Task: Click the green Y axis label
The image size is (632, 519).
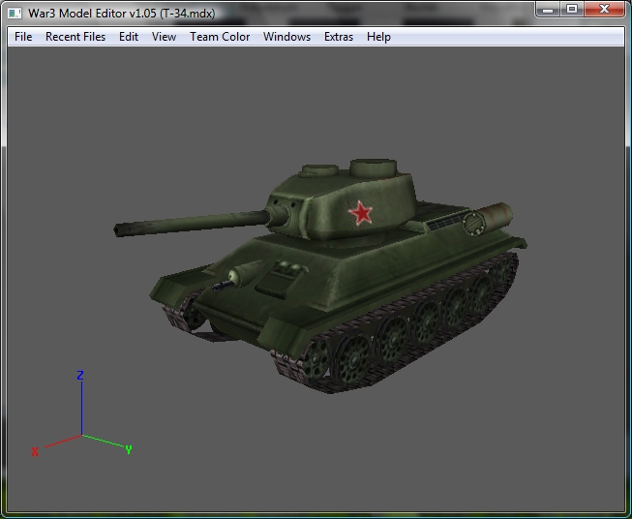Action: [x=129, y=450]
